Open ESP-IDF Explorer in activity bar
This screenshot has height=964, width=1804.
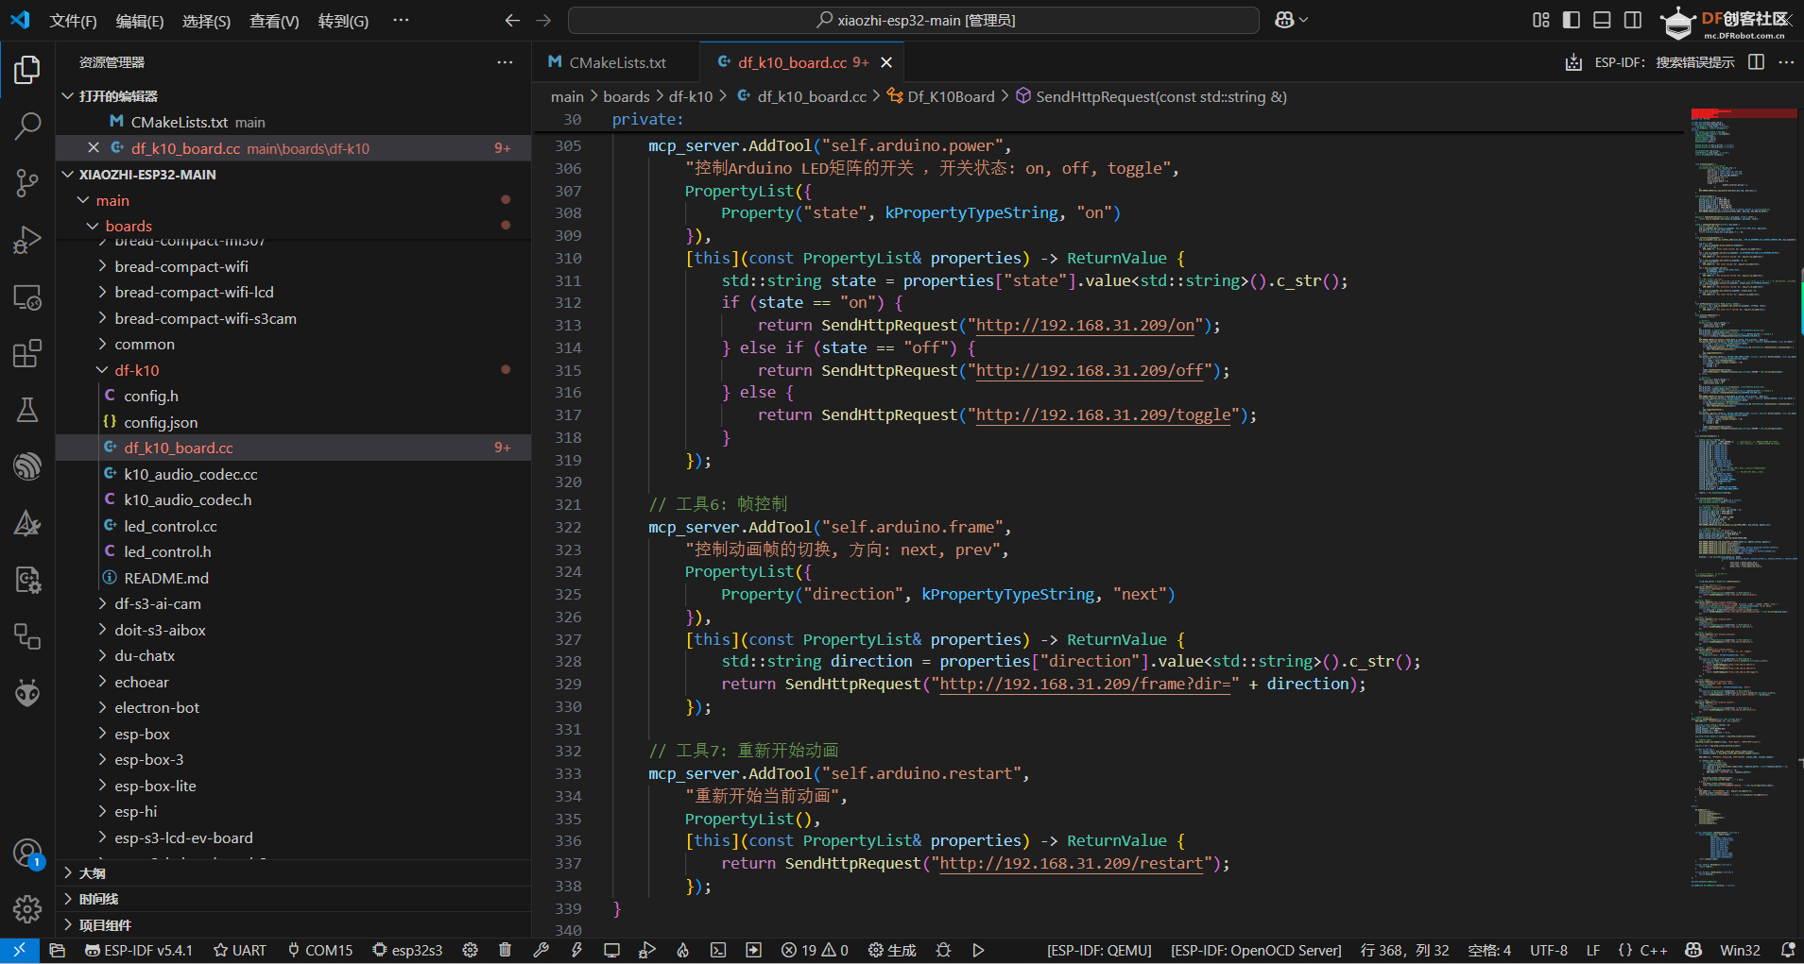pos(27,465)
